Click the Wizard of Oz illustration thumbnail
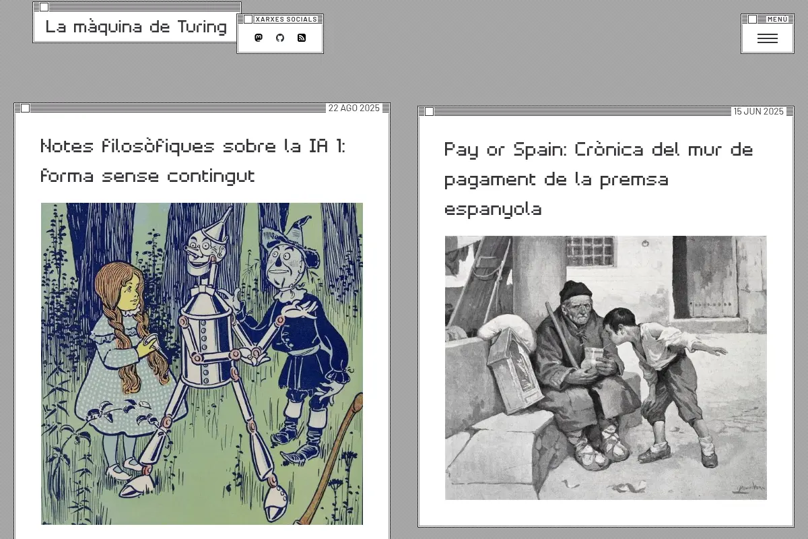Image resolution: width=808 pixels, height=539 pixels. tap(202, 364)
